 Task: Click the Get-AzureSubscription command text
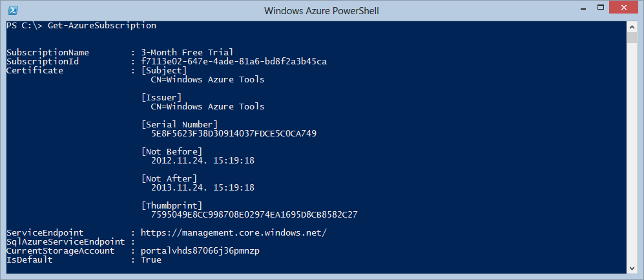(102, 26)
